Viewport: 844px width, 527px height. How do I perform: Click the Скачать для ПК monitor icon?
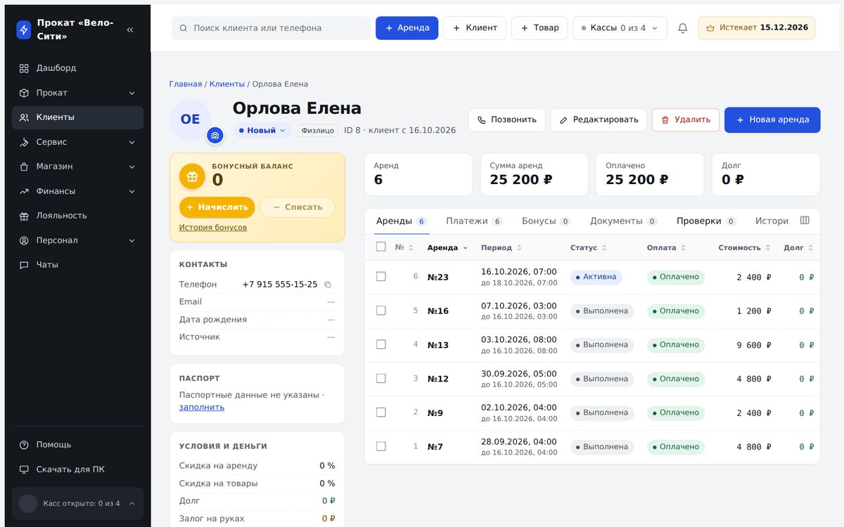coord(24,469)
